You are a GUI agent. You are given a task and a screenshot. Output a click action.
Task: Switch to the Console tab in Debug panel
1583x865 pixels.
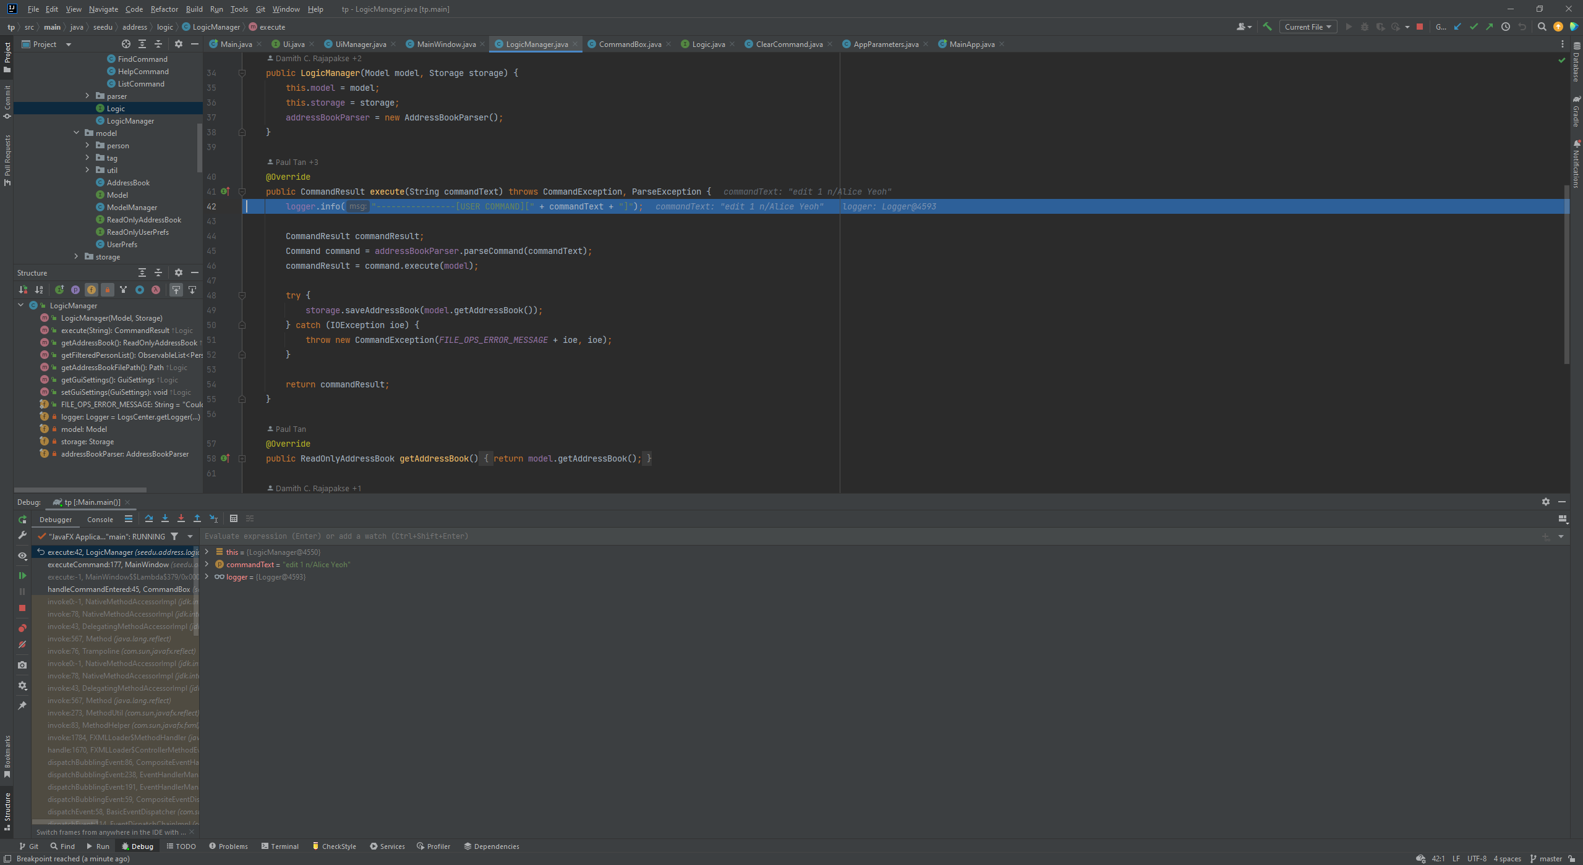pos(99,519)
